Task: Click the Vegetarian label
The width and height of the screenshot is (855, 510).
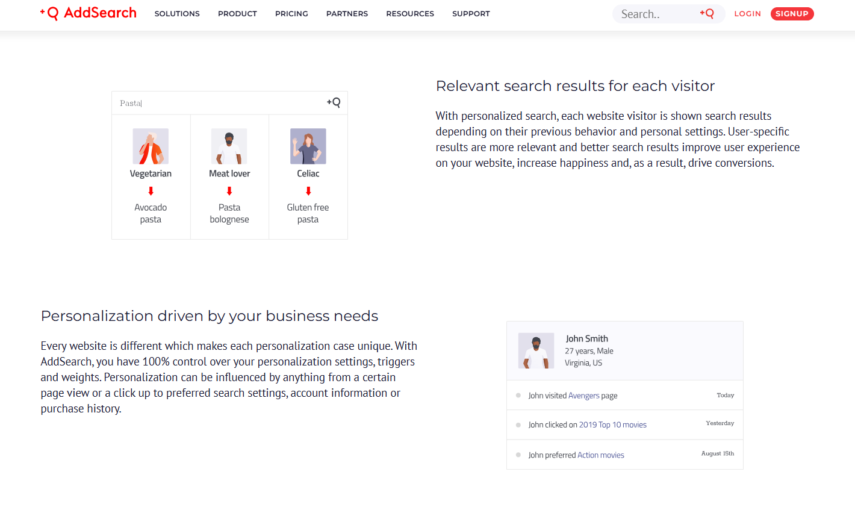Action: click(151, 173)
